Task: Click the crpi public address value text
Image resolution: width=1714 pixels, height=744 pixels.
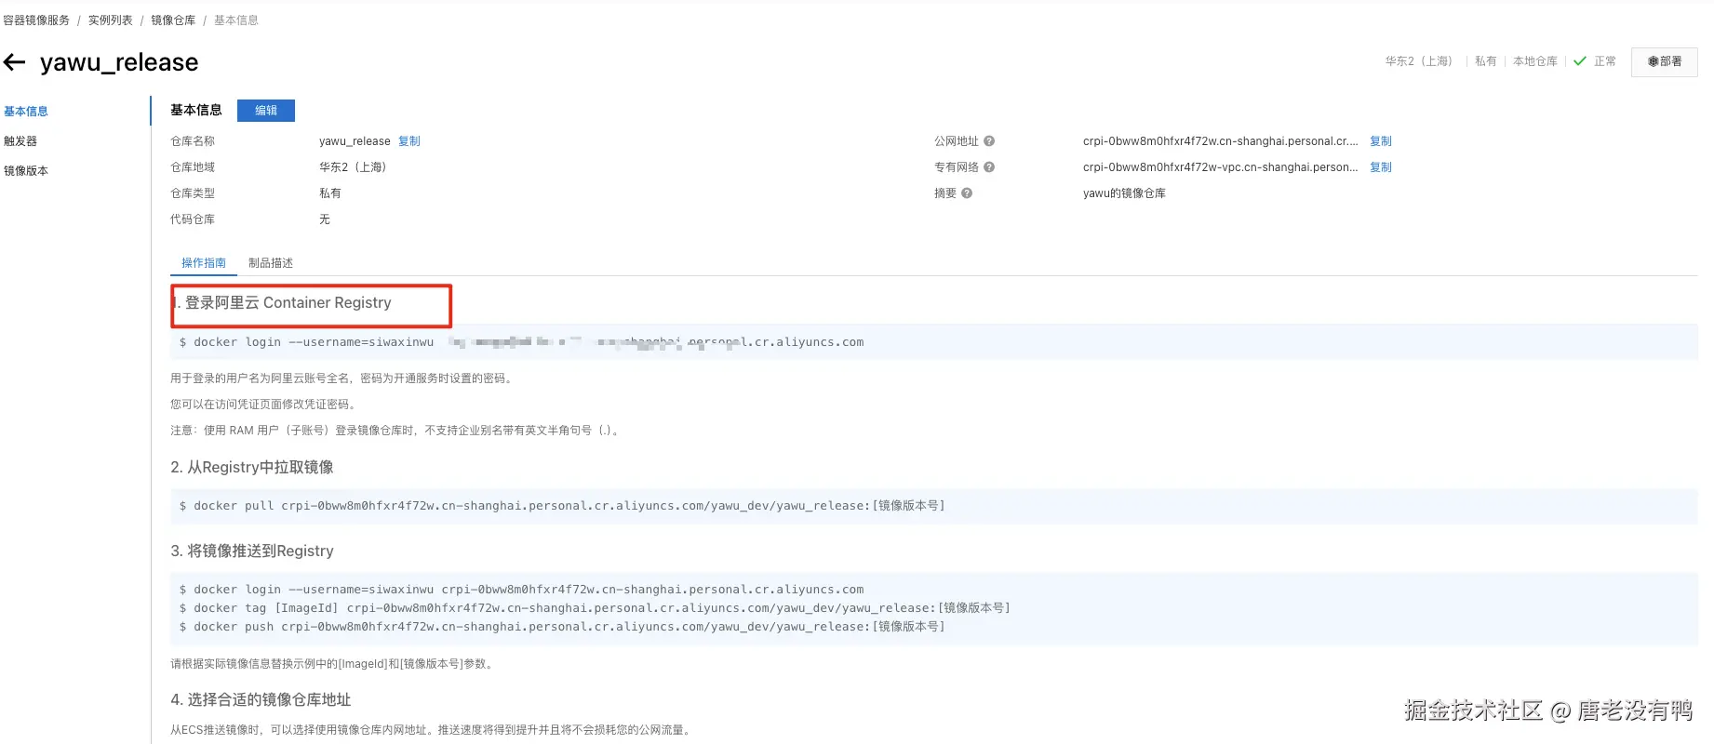Action: click(1220, 141)
